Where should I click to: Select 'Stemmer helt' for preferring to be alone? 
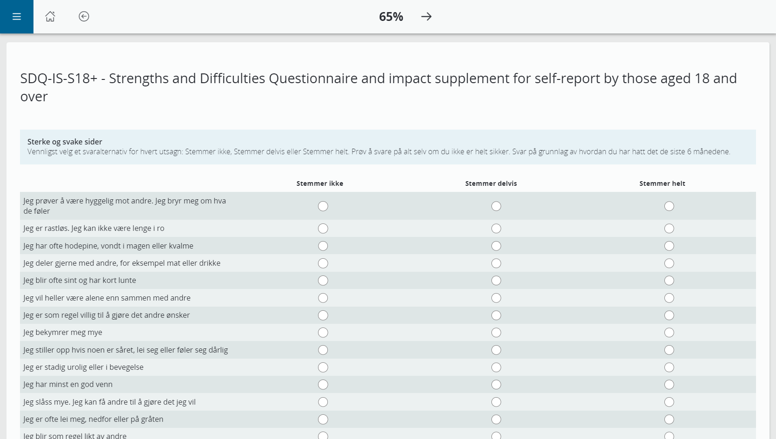tap(669, 298)
